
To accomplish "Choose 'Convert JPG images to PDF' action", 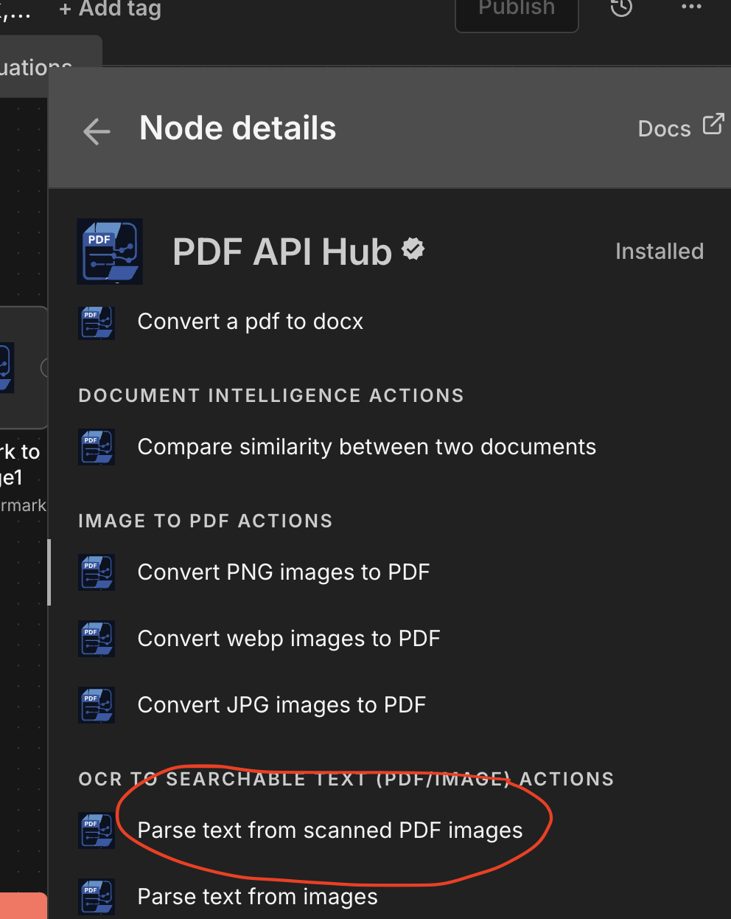I will click(281, 705).
